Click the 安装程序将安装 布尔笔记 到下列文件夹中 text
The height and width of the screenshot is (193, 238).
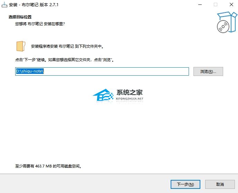tap(67, 46)
